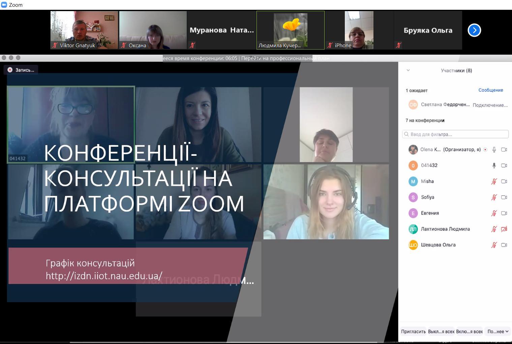
Task: Click the muted microphone icon next to Евгения
Action: pyautogui.click(x=494, y=213)
